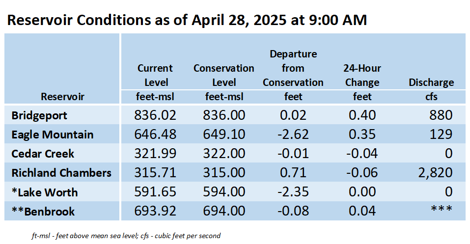Select the Eagle Mountain row label
The height and width of the screenshot is (244, 470).
pyautogui.click(x=53, y=135)
